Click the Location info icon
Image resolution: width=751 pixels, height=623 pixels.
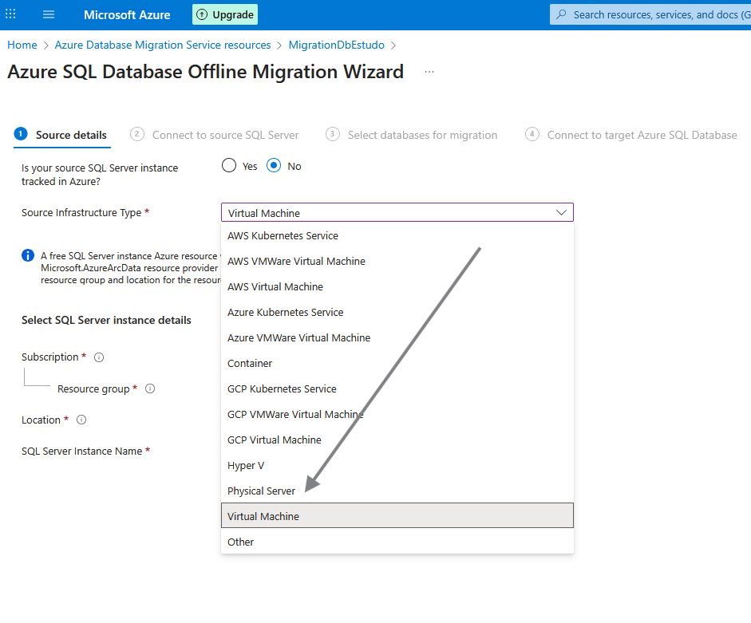coord(81,420)
